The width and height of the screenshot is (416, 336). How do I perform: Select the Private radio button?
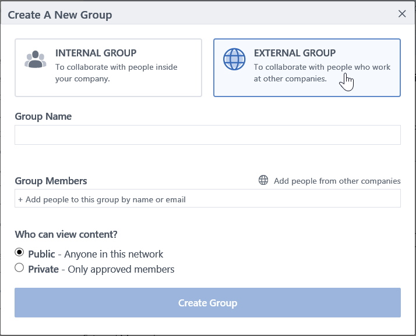(20, 268)
